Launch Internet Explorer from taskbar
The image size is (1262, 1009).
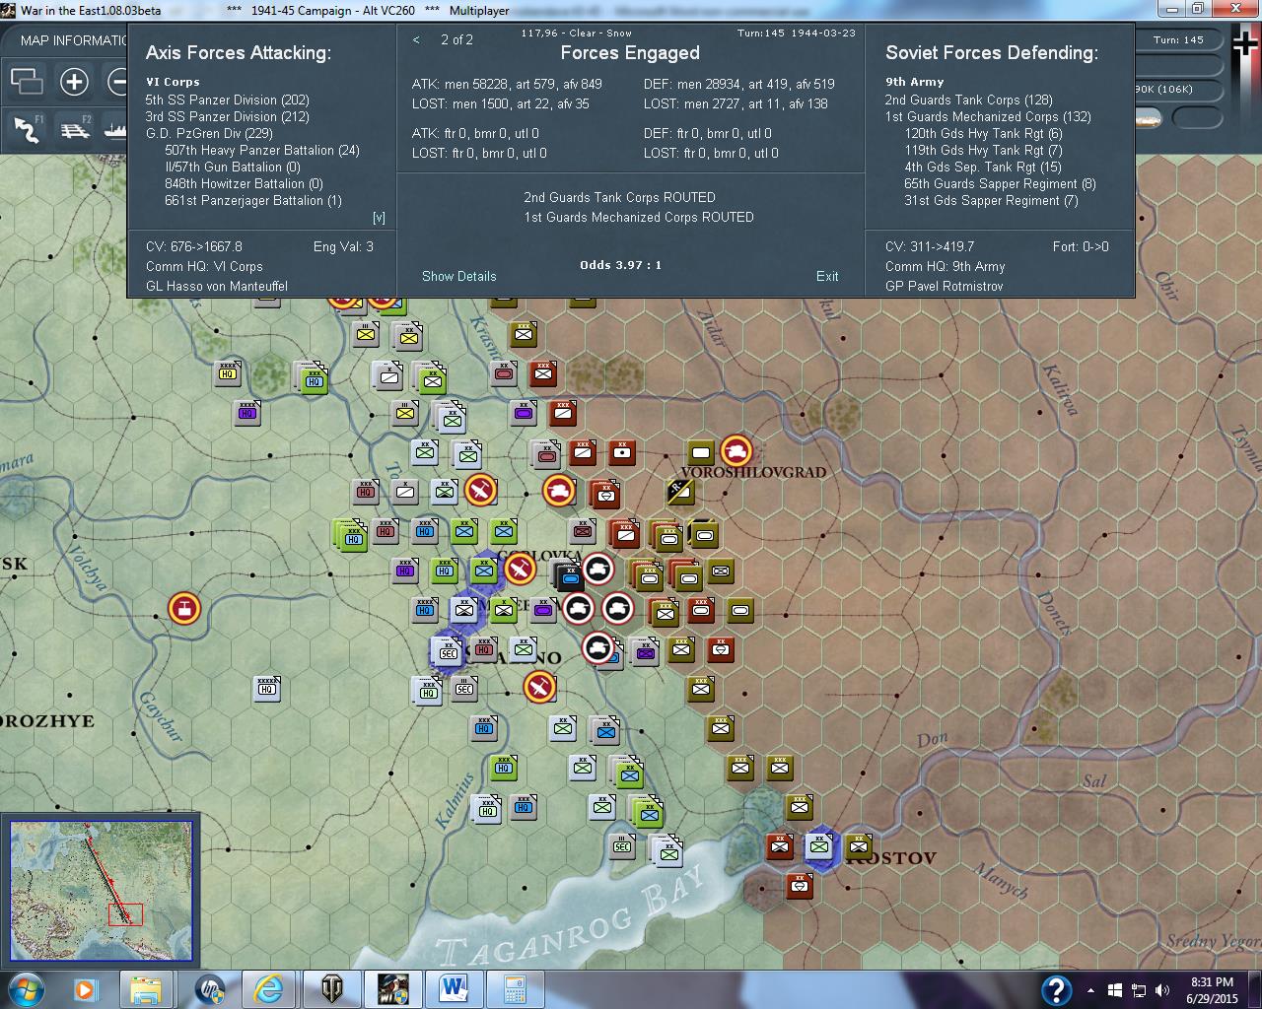(x=267, y=988)
